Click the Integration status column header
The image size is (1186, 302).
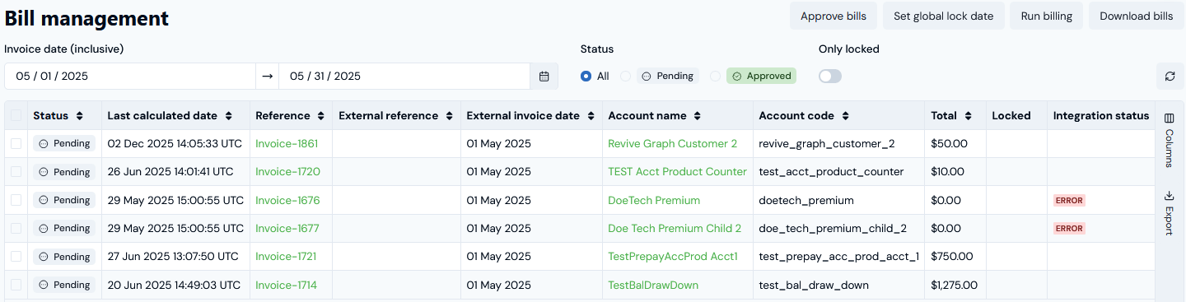[x=1101, y=116]
